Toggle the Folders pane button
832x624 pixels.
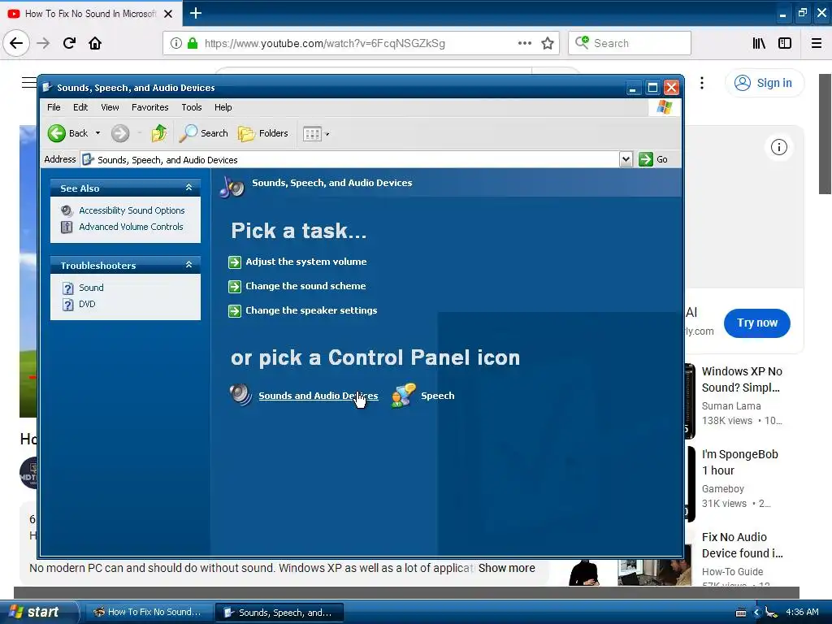click(263, 133)
